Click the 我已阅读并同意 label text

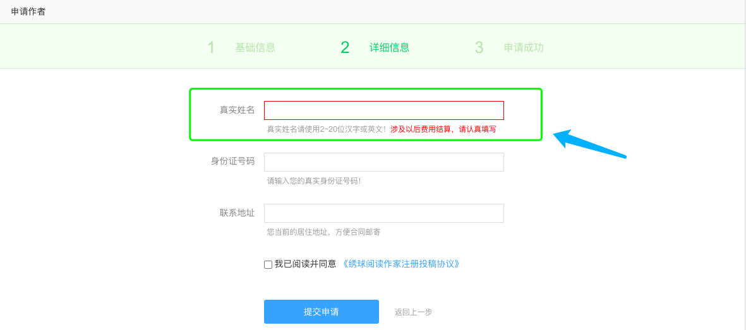point(305,264)
